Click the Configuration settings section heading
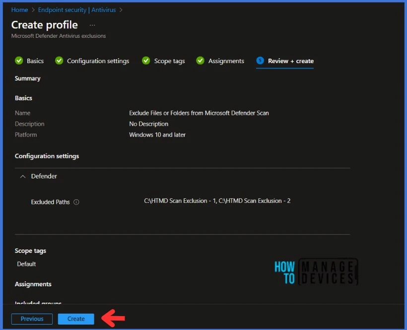The image size is (407, 330). click(x=47, y=156)
